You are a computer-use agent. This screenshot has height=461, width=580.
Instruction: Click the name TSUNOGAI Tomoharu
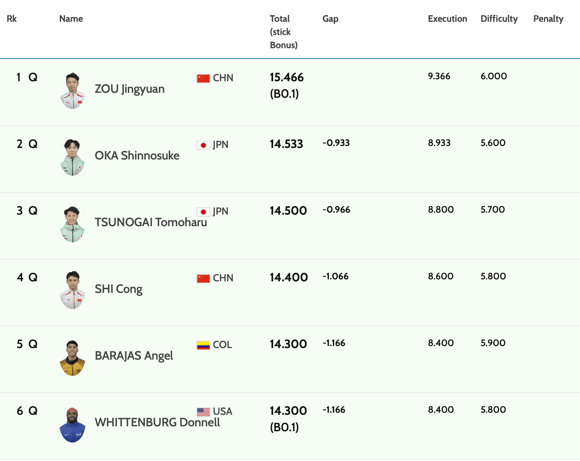click(x=151, y=222)
